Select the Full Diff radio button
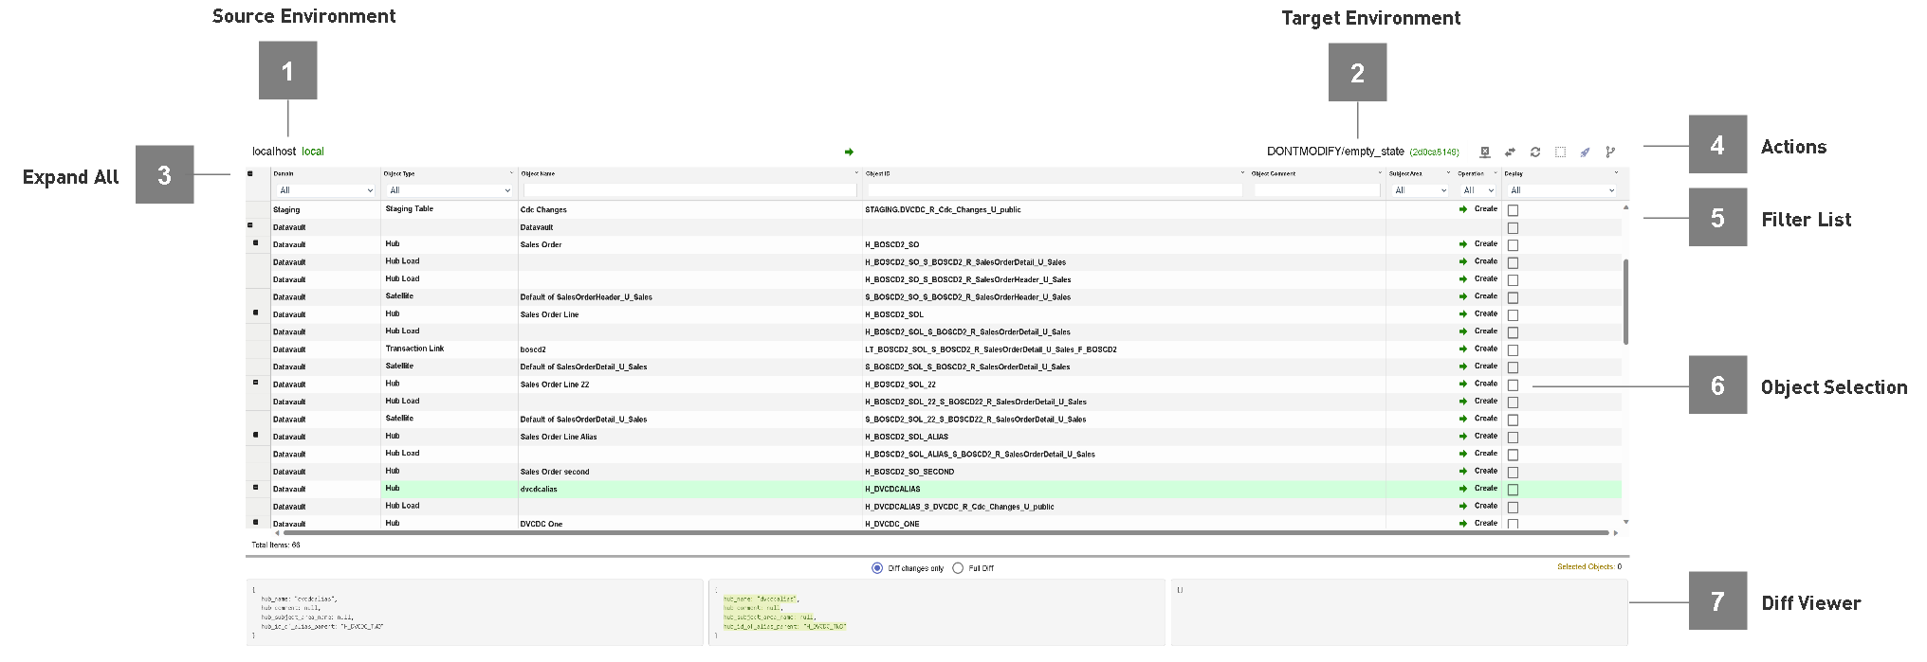The height and width of the screenshot is (662, 1927). coord(958,568)
